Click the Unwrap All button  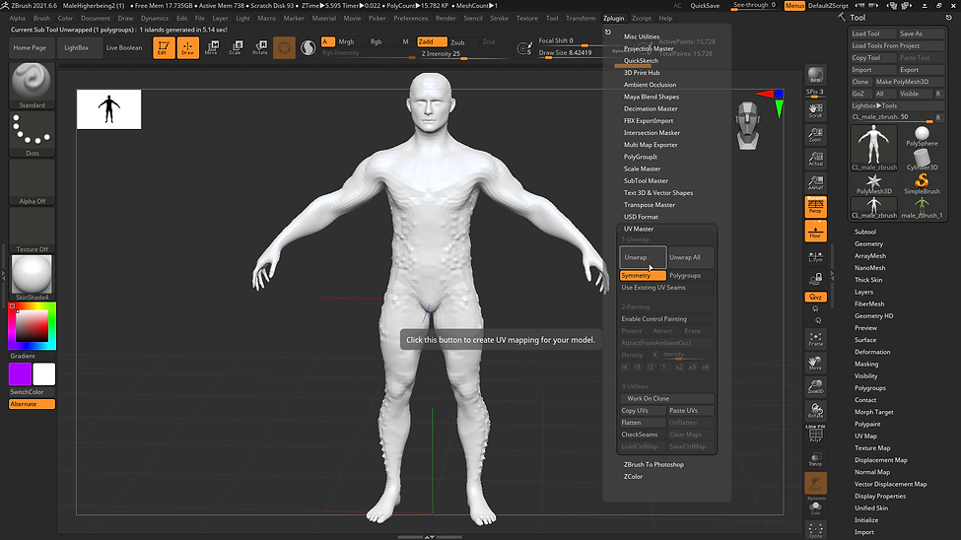pyautogui.click(x=690, y=257)
